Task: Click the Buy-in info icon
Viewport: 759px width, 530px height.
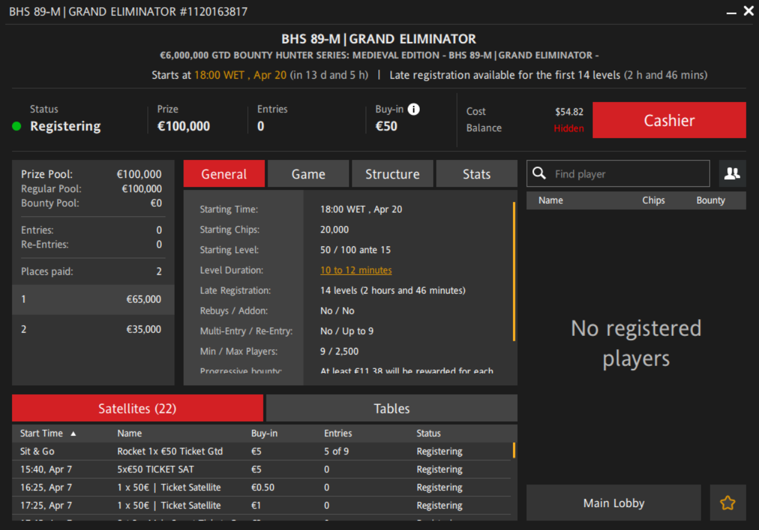Action: coord(414,109)
